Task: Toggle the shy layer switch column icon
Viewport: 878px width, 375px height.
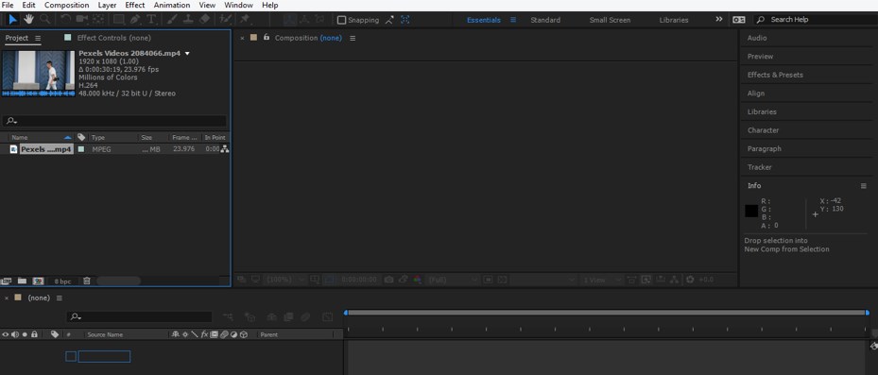Action: pos(175,334)
